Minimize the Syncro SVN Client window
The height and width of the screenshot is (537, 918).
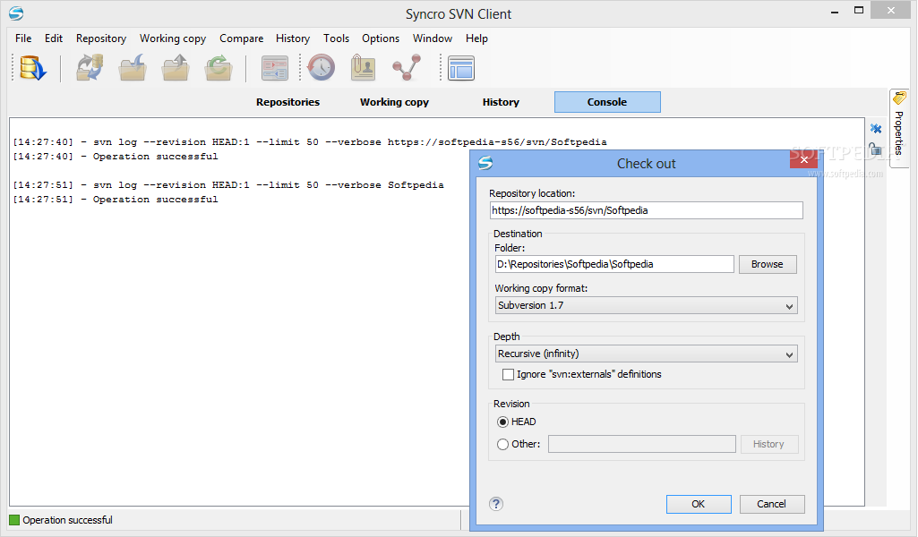pos(835,12)
